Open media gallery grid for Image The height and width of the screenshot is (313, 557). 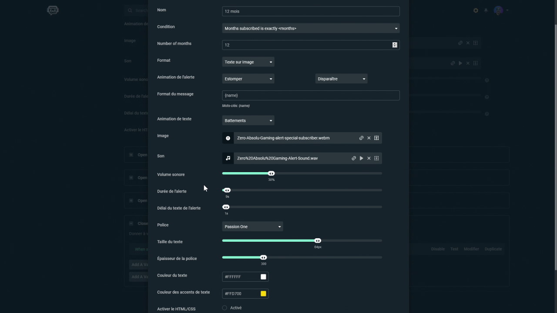tap(376, 138)
